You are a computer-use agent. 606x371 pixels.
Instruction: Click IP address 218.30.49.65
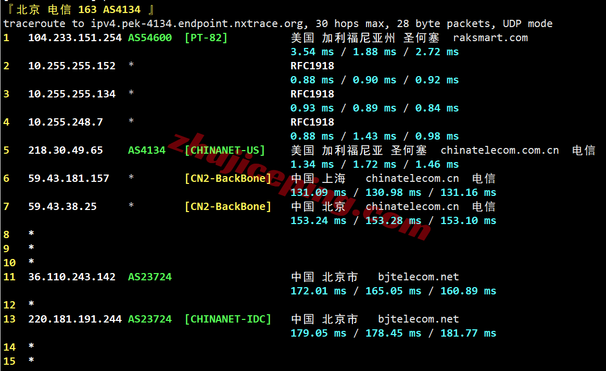(65, 151)
